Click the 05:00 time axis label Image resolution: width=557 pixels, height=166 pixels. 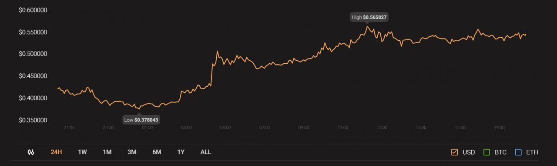[225, 128]
